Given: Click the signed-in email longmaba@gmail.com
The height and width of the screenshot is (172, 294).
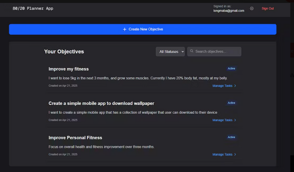Looking at the screenshot, I should pyautogui.click(x=229, y=11).
